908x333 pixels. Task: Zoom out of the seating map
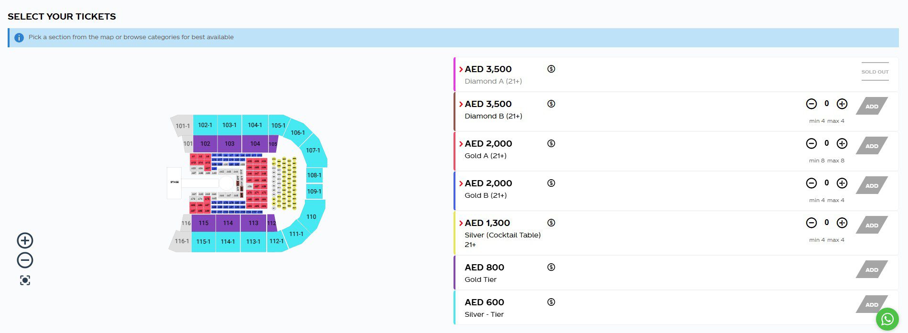pyautogui.click(x=25, y=260)
